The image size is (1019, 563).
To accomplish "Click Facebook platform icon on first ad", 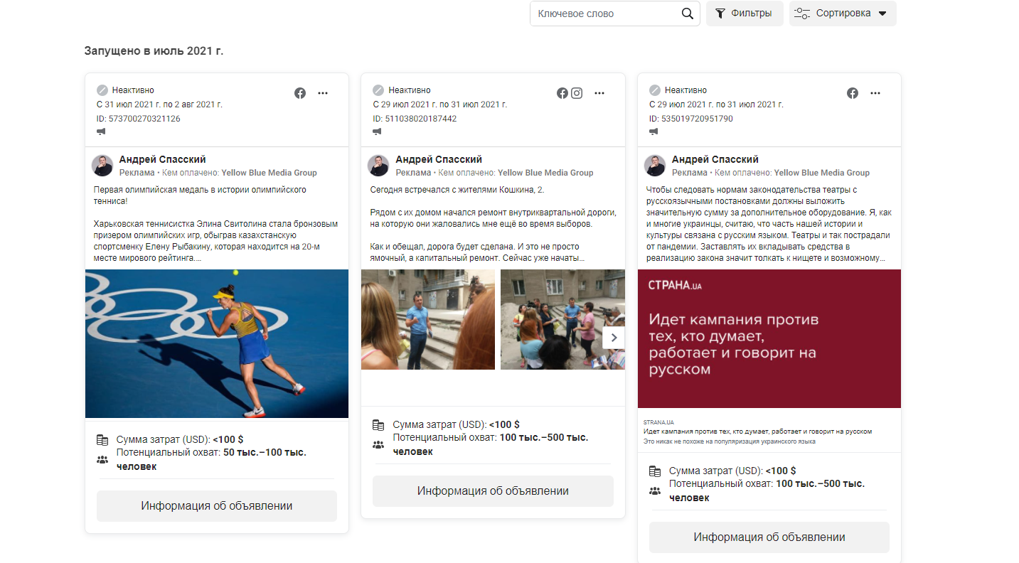I will tap(300, 93).
